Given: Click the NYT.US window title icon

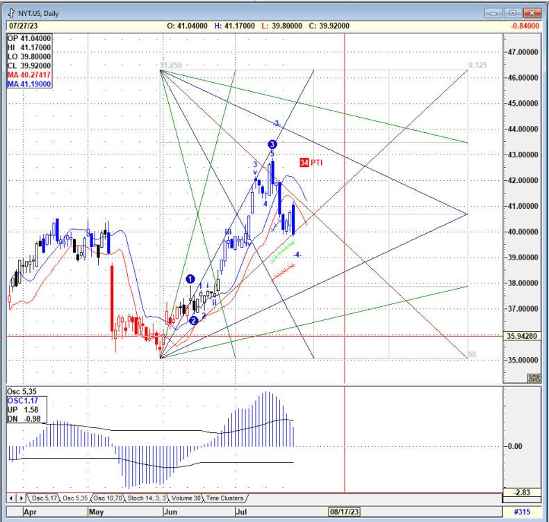Looking at the screenshot, I should (x=11, y=13).
